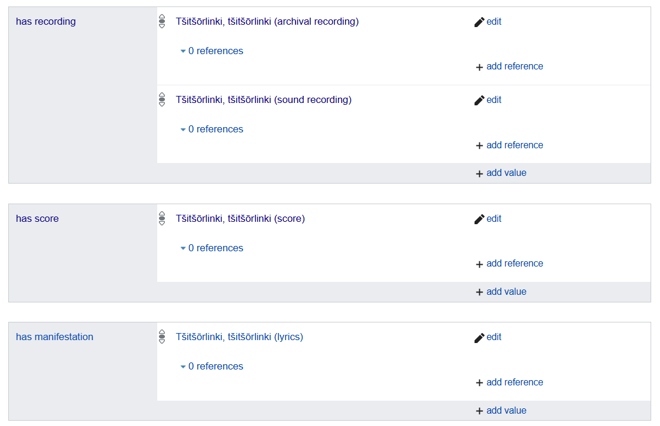Open Tšitšōrlinki (lyrics) item link
This screenshot has height=426, width=660.
click(x=240, y=337)
